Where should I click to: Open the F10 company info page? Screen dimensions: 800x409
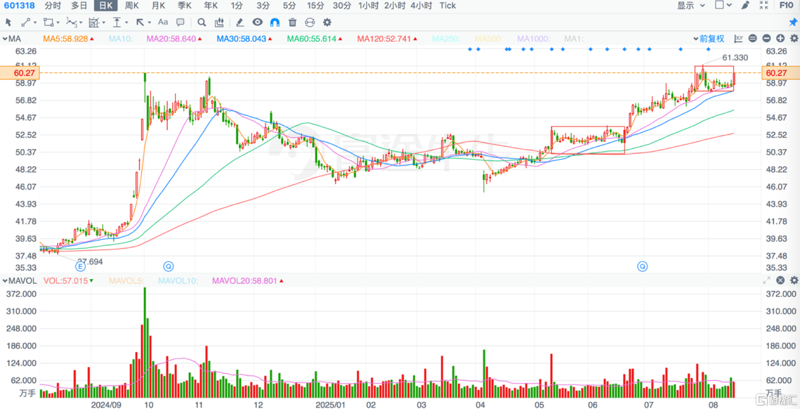click(786, 6)
